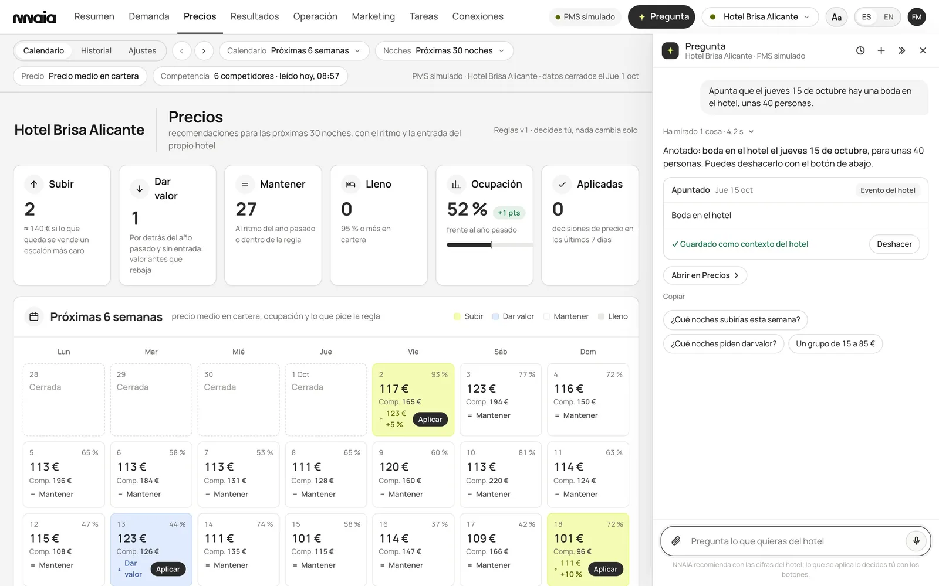The width and height of the screenshot is (939, 586).
Task: Click Deshacer to undo saved note
Action: pos(894,244)
